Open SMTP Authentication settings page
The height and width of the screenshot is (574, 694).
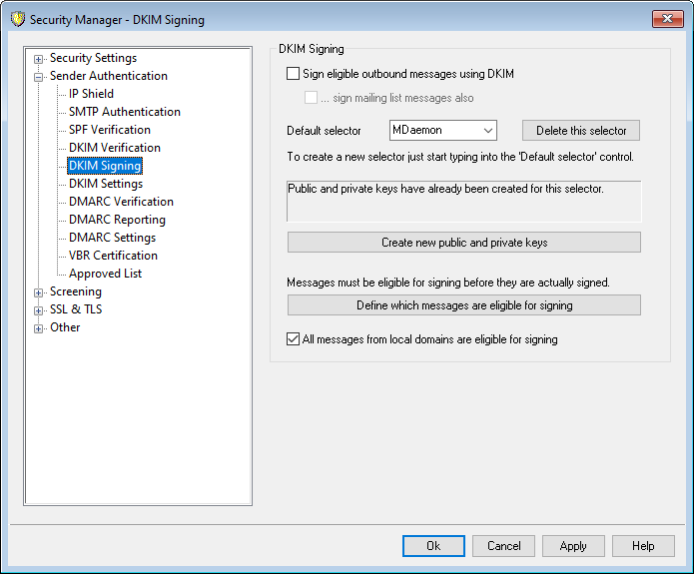tap(124, 112)
